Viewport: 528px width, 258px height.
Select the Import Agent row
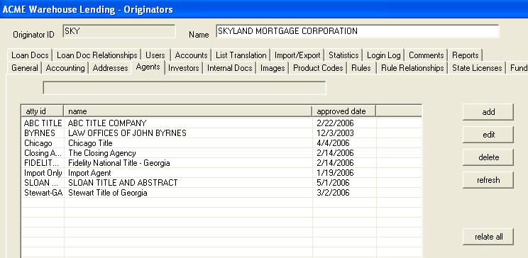[221, 173]
